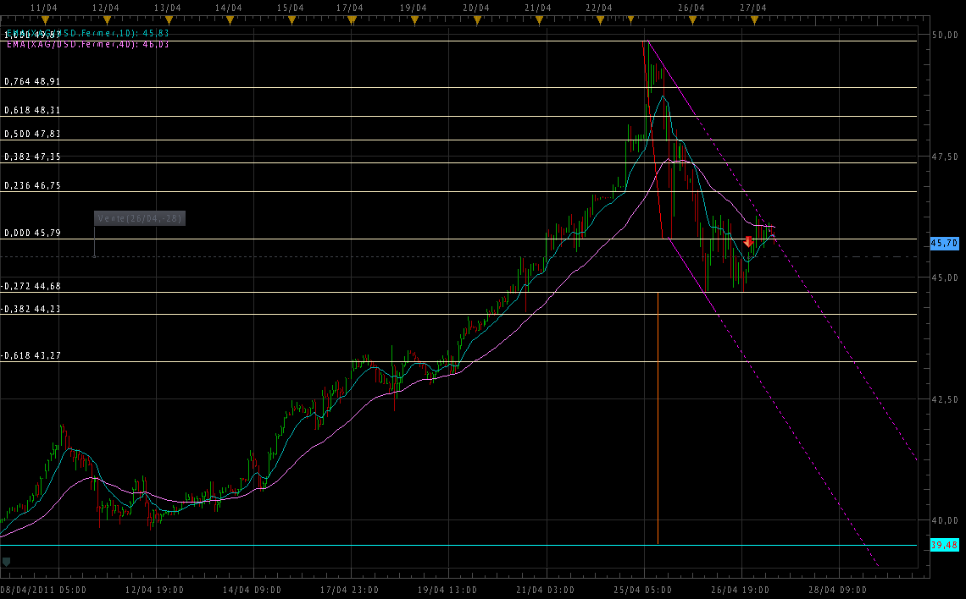
Task: Open the Vente(26/04,-28) order label
Action: click(139, 218)
